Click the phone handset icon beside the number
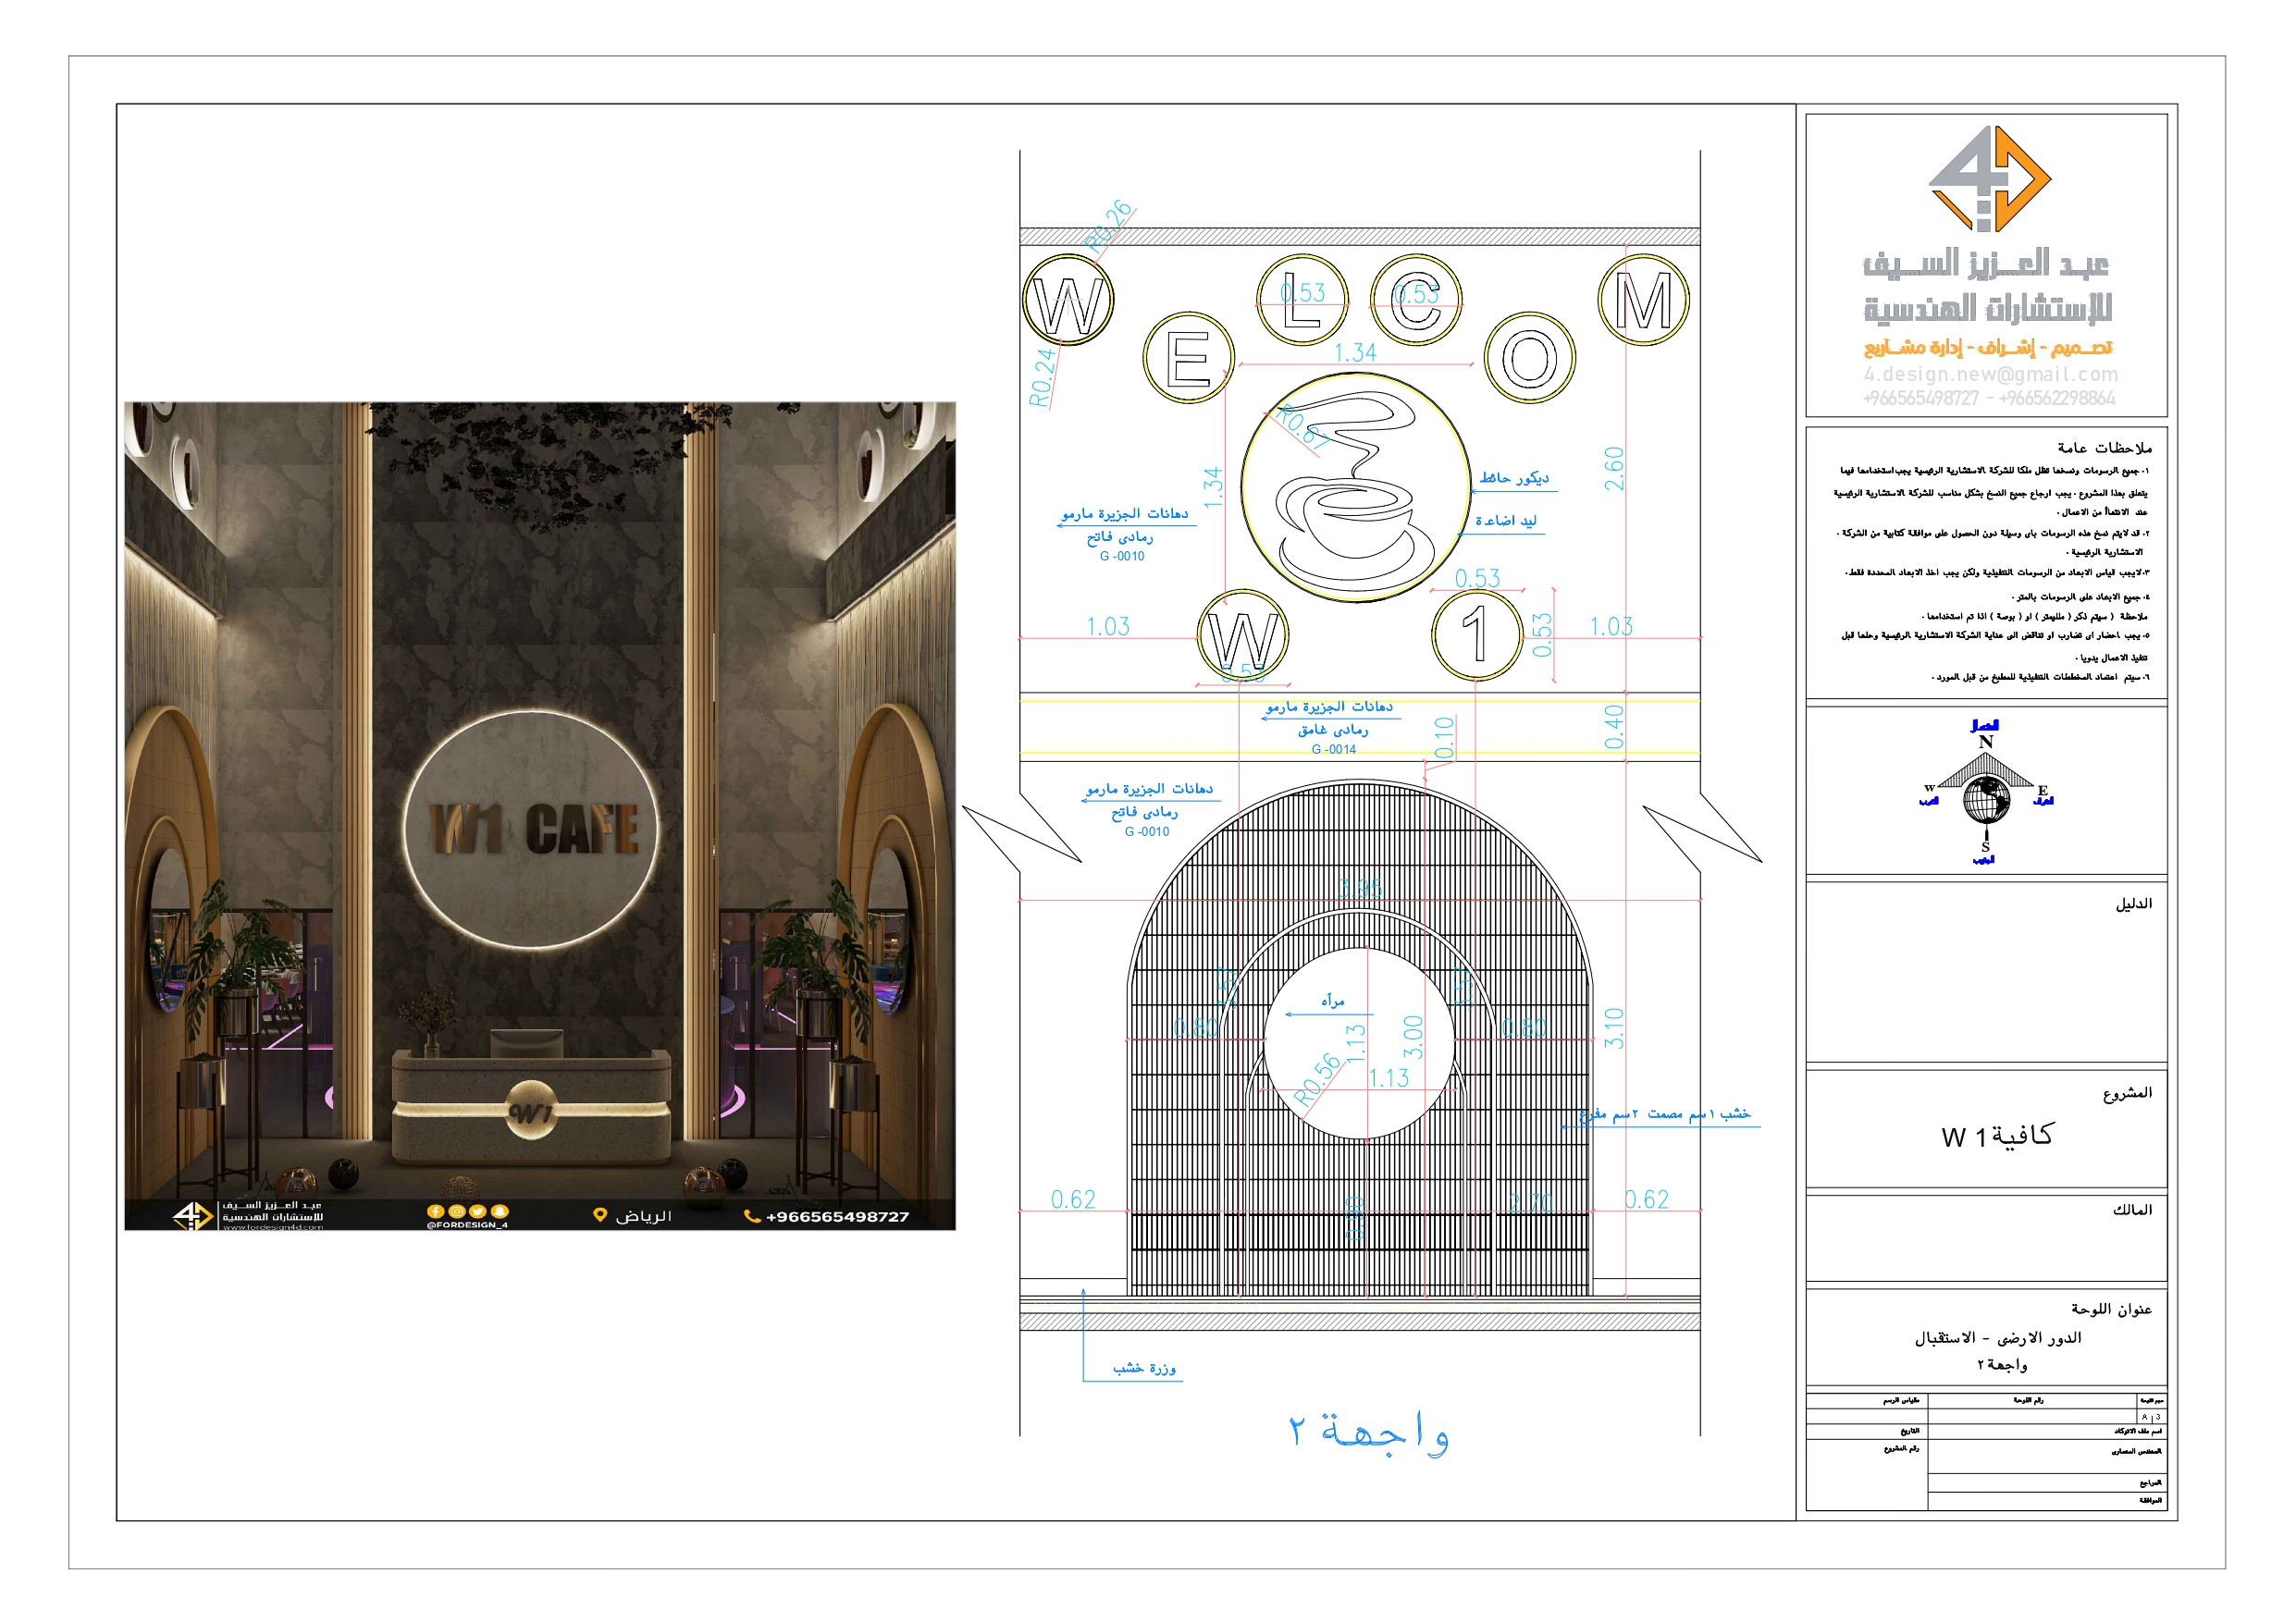This screenshot has height=1623, width=2296. (754, 1215)
